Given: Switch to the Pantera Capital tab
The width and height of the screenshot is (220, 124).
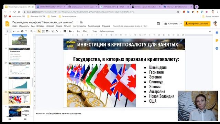Looking at the screenshot, I should click(146, 7).
